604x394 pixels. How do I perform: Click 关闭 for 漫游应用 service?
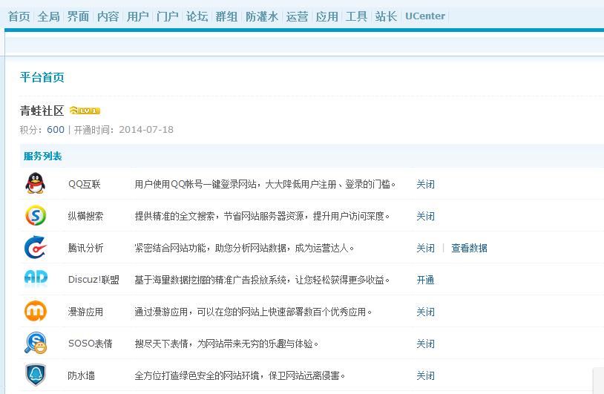(x=425, y=312)
